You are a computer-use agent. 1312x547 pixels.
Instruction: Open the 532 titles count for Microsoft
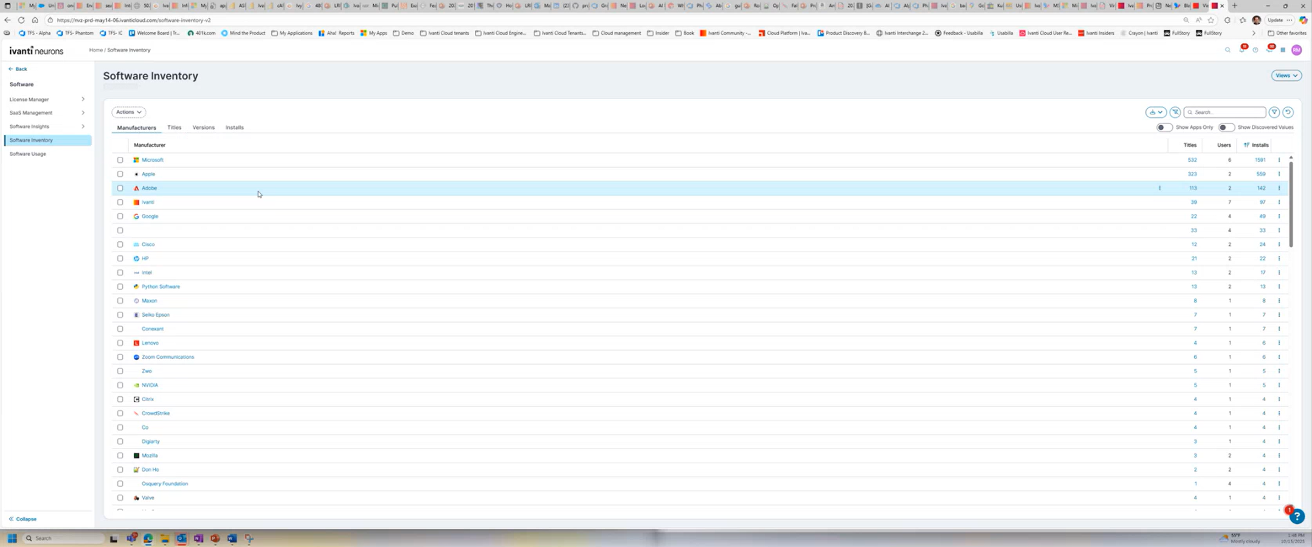click(x=1192, y=160)
